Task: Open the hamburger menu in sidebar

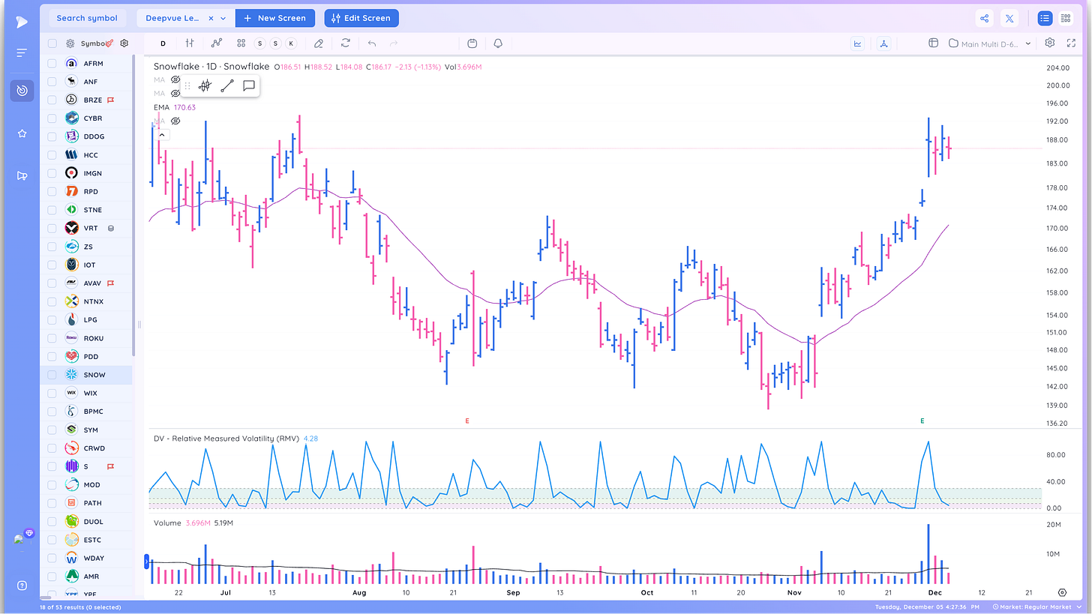Action: click(x=22, y=53)
